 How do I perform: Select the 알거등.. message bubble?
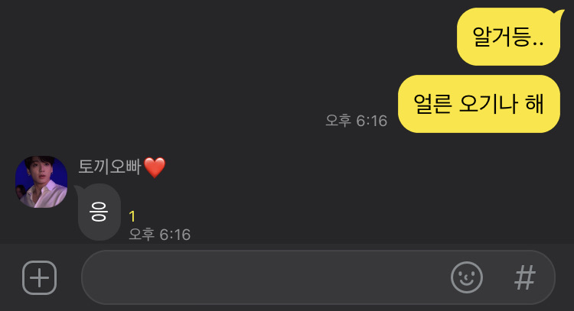[x=509, y=37]
